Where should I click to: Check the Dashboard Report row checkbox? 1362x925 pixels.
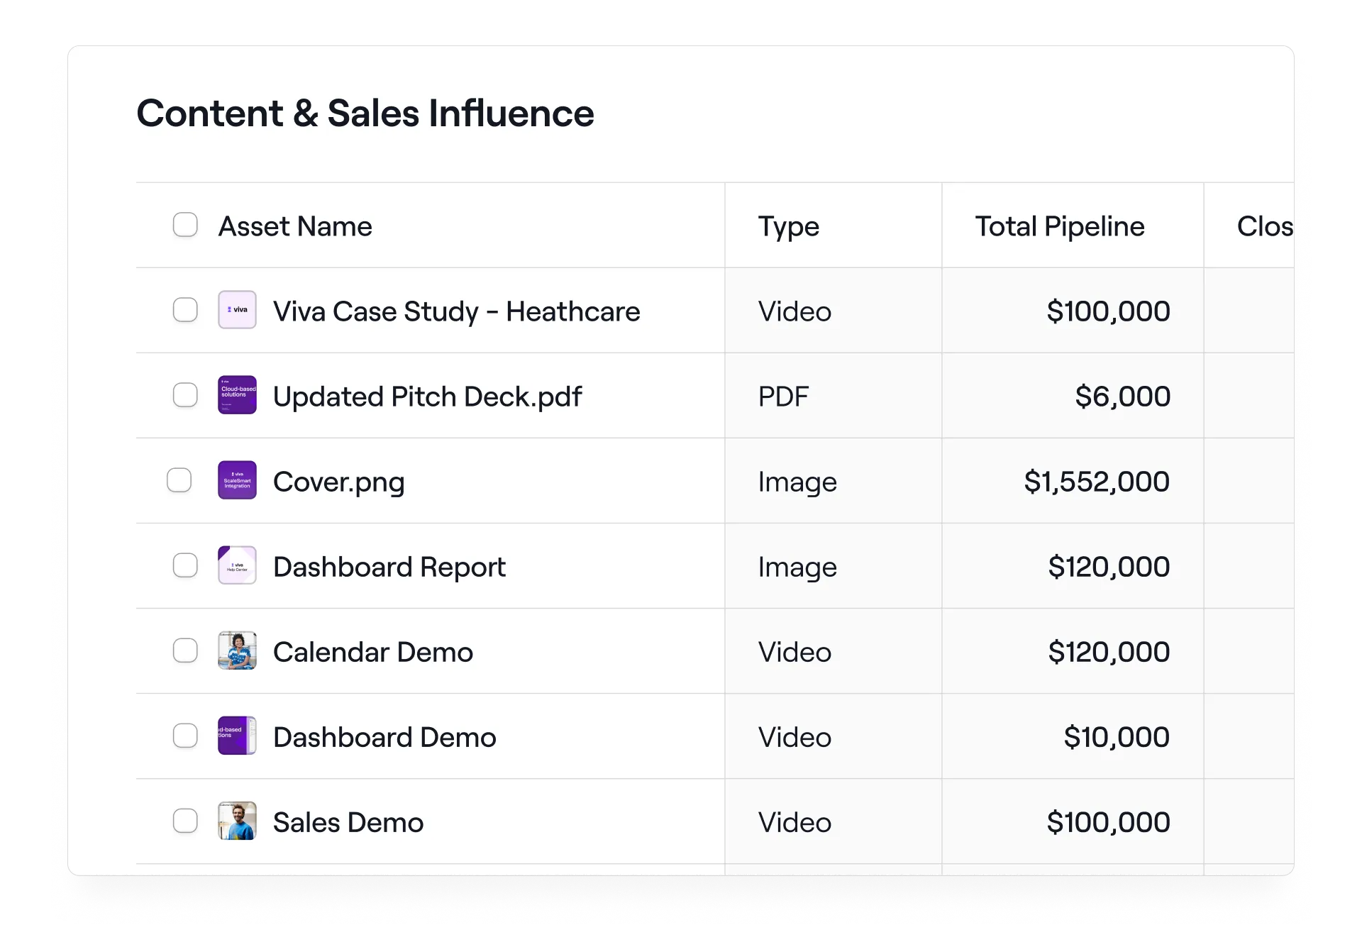tap(185, 565)
